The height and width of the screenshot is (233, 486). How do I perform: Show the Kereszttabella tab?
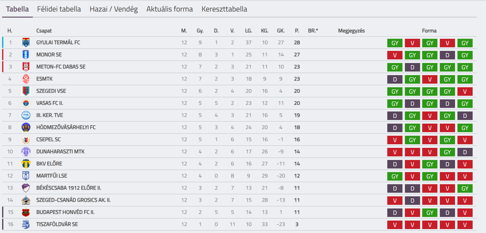[224, 9]
